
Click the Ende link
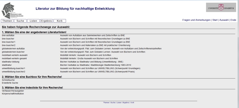[x=233, y=20]
